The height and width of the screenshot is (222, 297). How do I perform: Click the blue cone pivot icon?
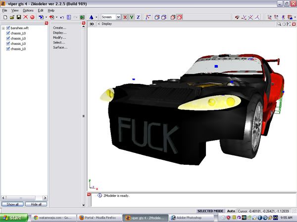coord(91,17)
